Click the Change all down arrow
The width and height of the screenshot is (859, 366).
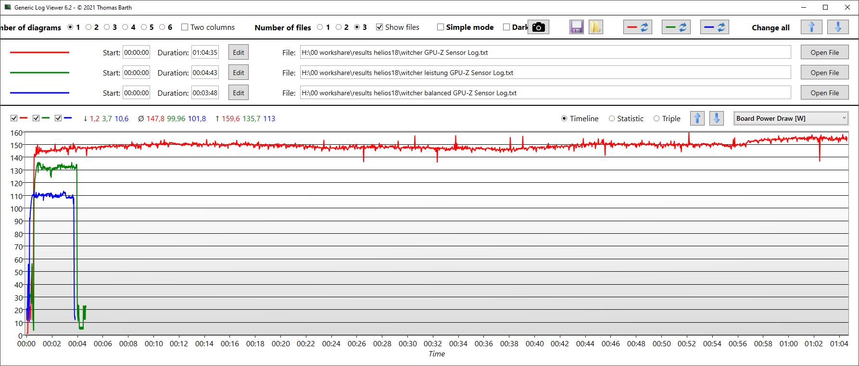pyautogui.click(x=838, y=27)
